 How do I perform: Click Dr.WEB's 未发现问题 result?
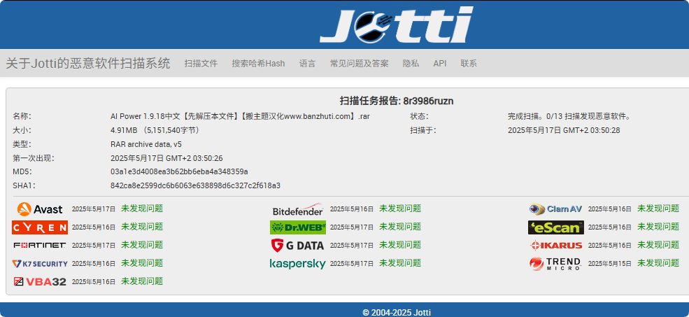tap(400, 227)
